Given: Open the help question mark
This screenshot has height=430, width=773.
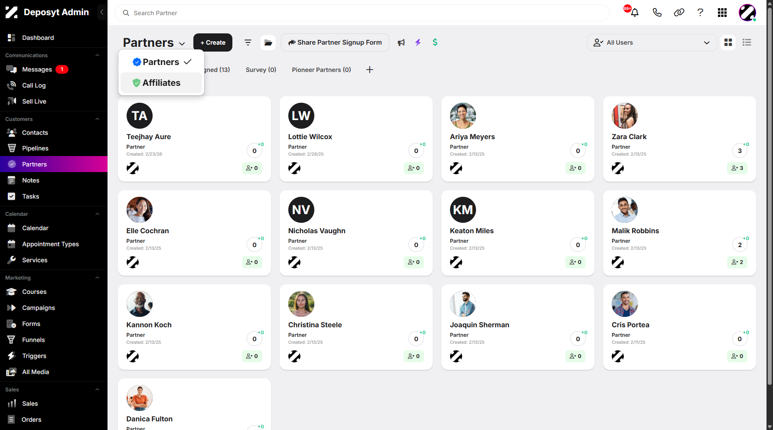Looking at the screenshot, I should pos(700,13).
